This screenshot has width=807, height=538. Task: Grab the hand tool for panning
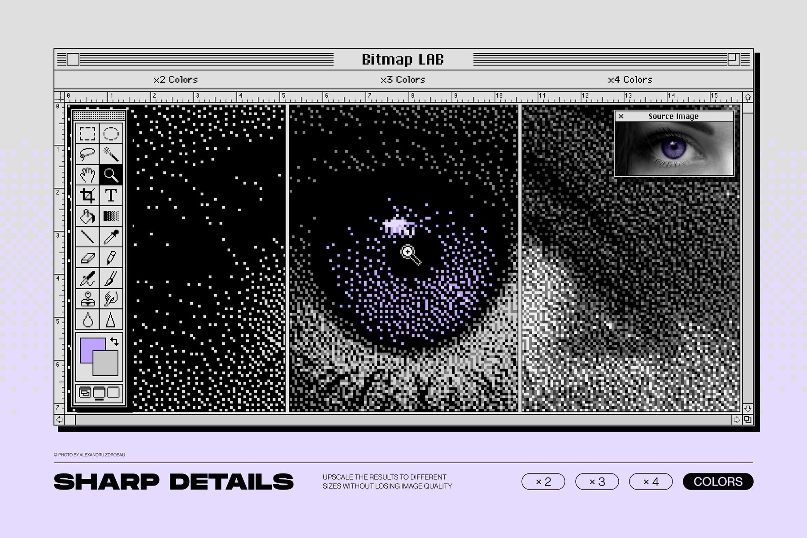point(87,174)
